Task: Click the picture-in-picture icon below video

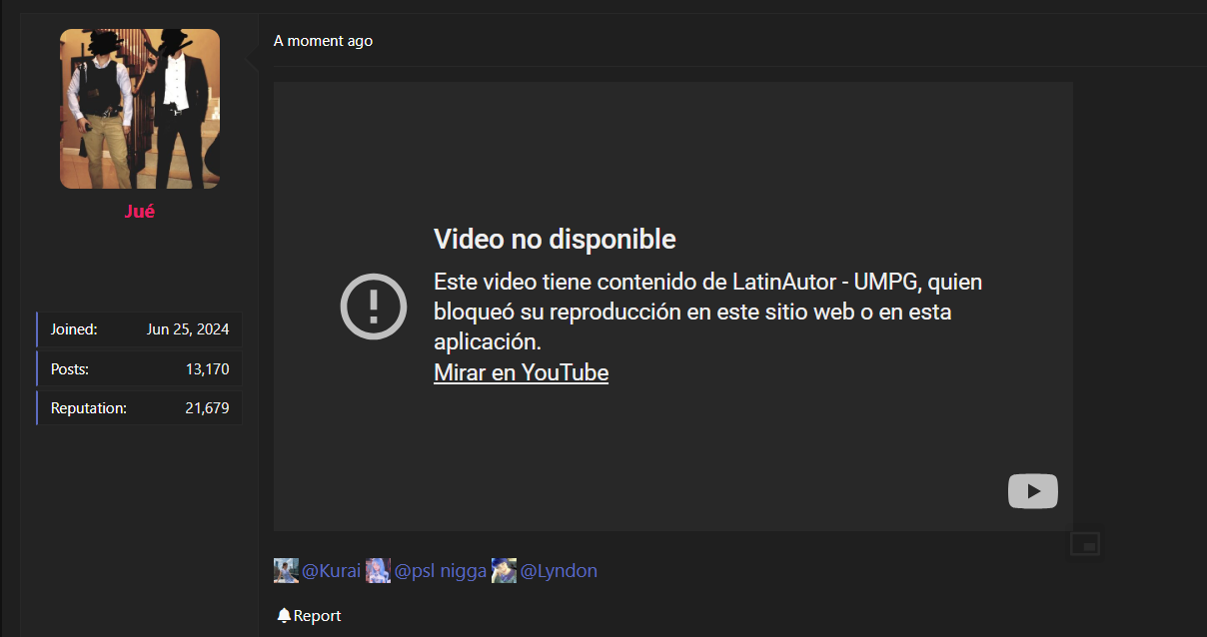Action: [1084, 544]
